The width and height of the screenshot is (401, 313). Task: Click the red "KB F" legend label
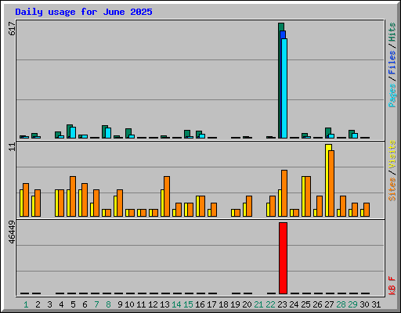392,286
